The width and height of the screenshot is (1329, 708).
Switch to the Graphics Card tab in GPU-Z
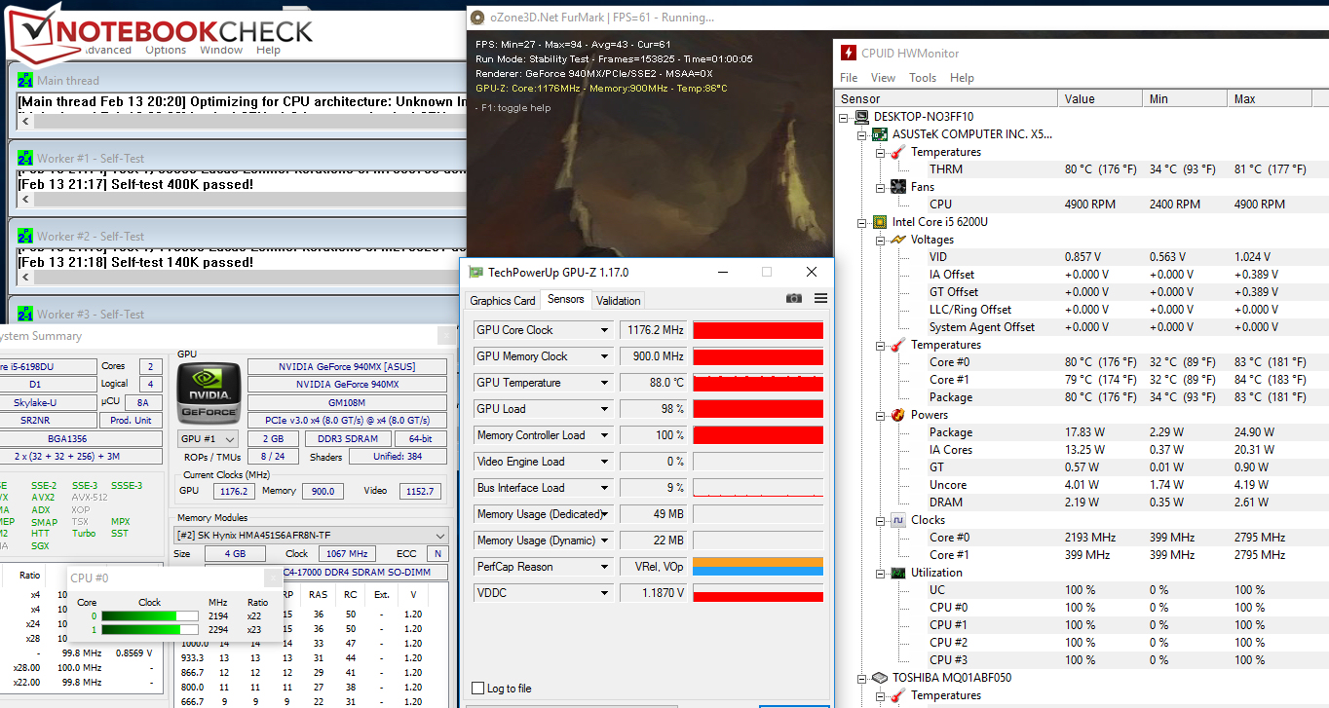pyautogui.click(x=503, y=301)
